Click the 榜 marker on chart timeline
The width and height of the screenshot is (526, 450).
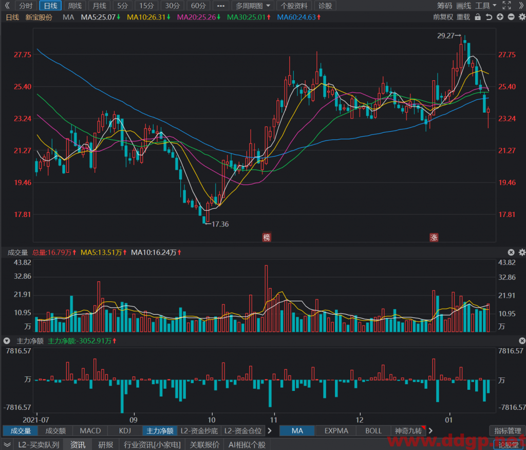[x=267, y=238]
